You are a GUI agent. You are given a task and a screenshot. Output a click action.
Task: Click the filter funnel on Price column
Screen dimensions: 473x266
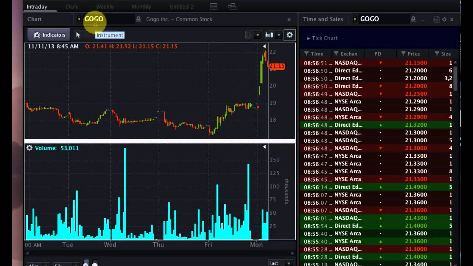click(403, 54)
